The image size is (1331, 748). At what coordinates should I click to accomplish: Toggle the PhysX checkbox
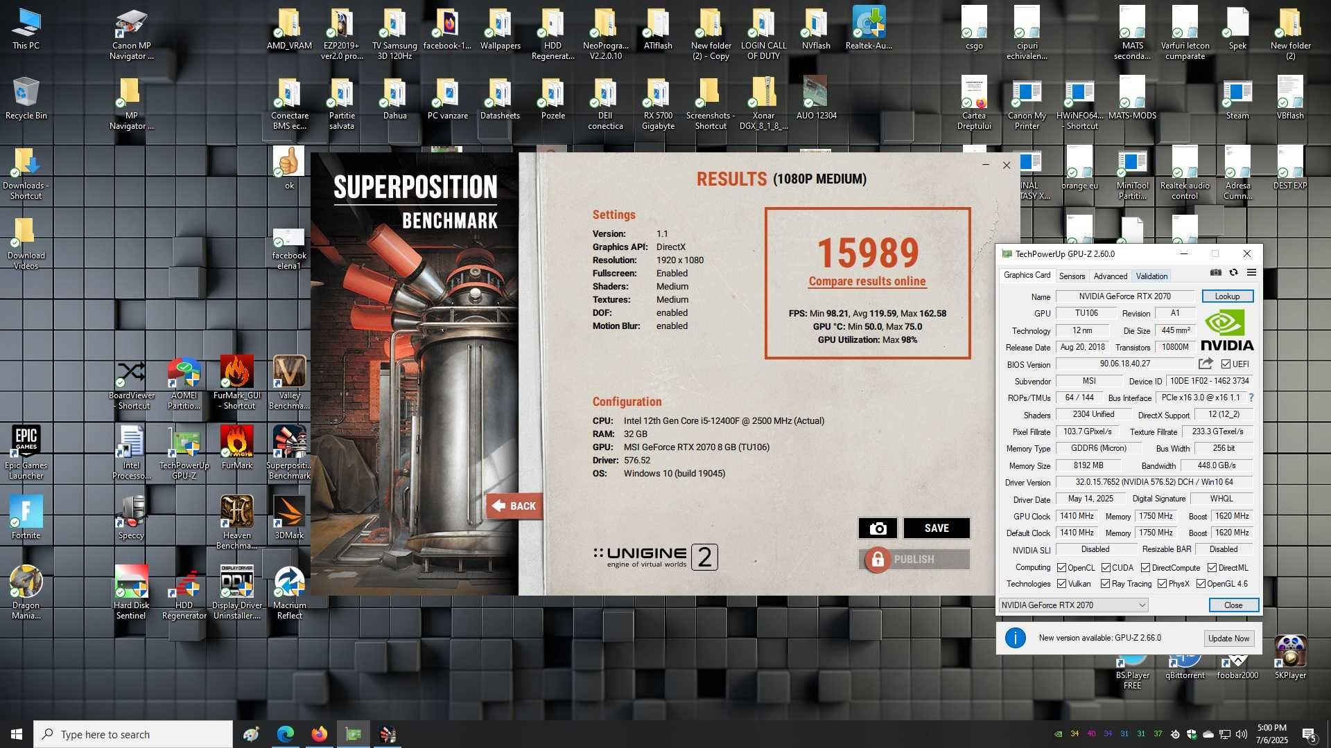point(1162,584)
